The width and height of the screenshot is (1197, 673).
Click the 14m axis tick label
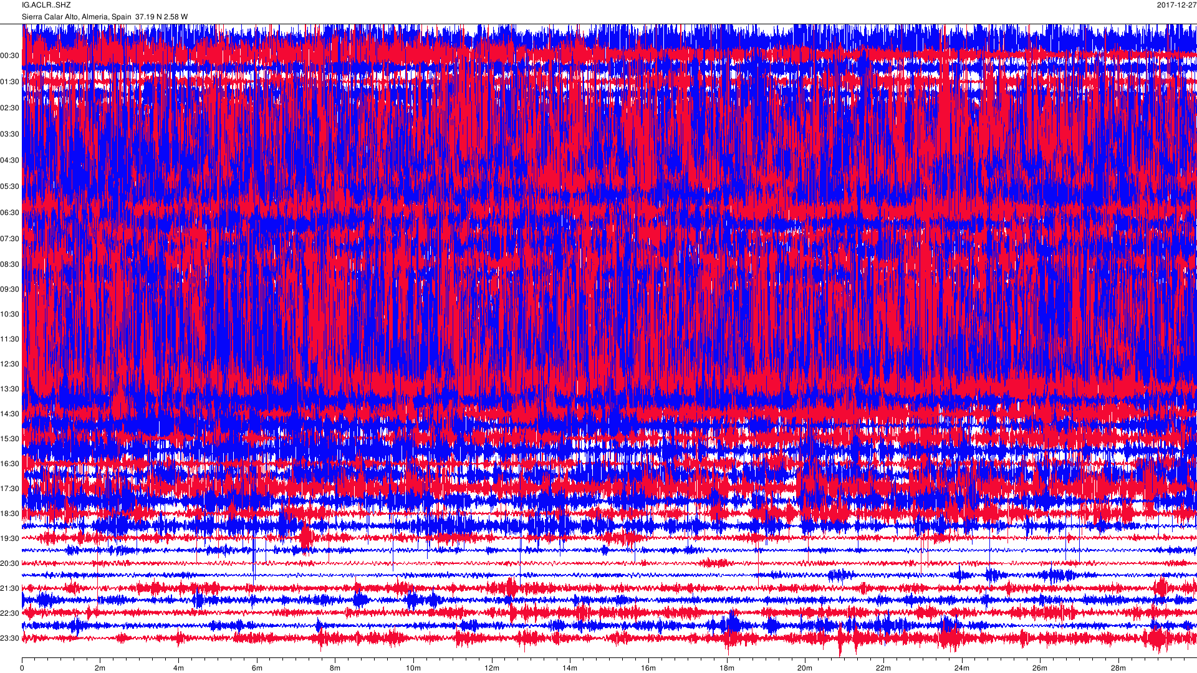(570, 668)
